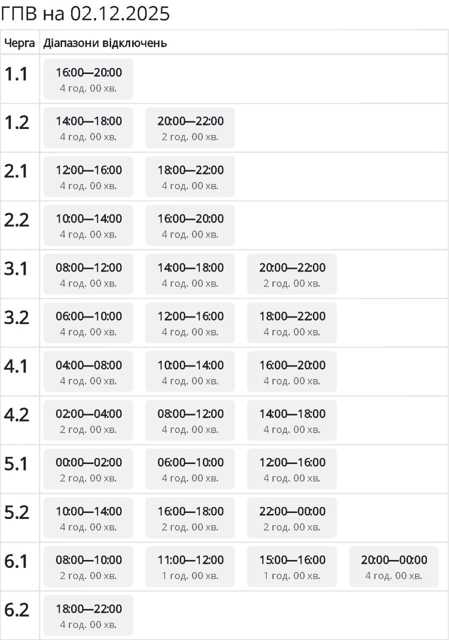
Task: Click the "ГПВ на 02.12.2025" title
Action: [85, 14]
